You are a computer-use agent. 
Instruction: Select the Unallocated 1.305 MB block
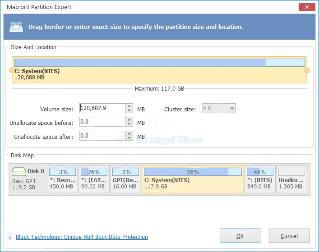(291, 179)
